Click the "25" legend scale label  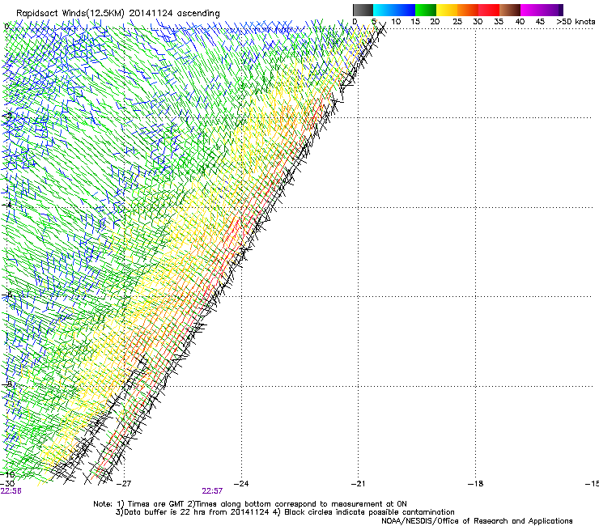[x=457, y=22]
